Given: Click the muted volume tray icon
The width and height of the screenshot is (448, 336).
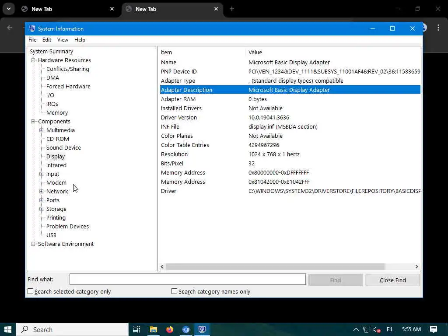Looking at the screenshot, I should [377, 330].
